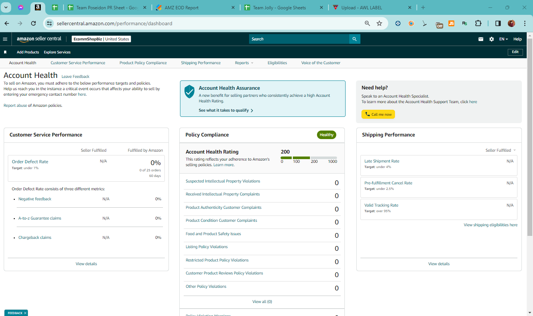Viewport: 533px width, 316px height.
Task: Bookmark this page with star icon
Action: point(379,23)
